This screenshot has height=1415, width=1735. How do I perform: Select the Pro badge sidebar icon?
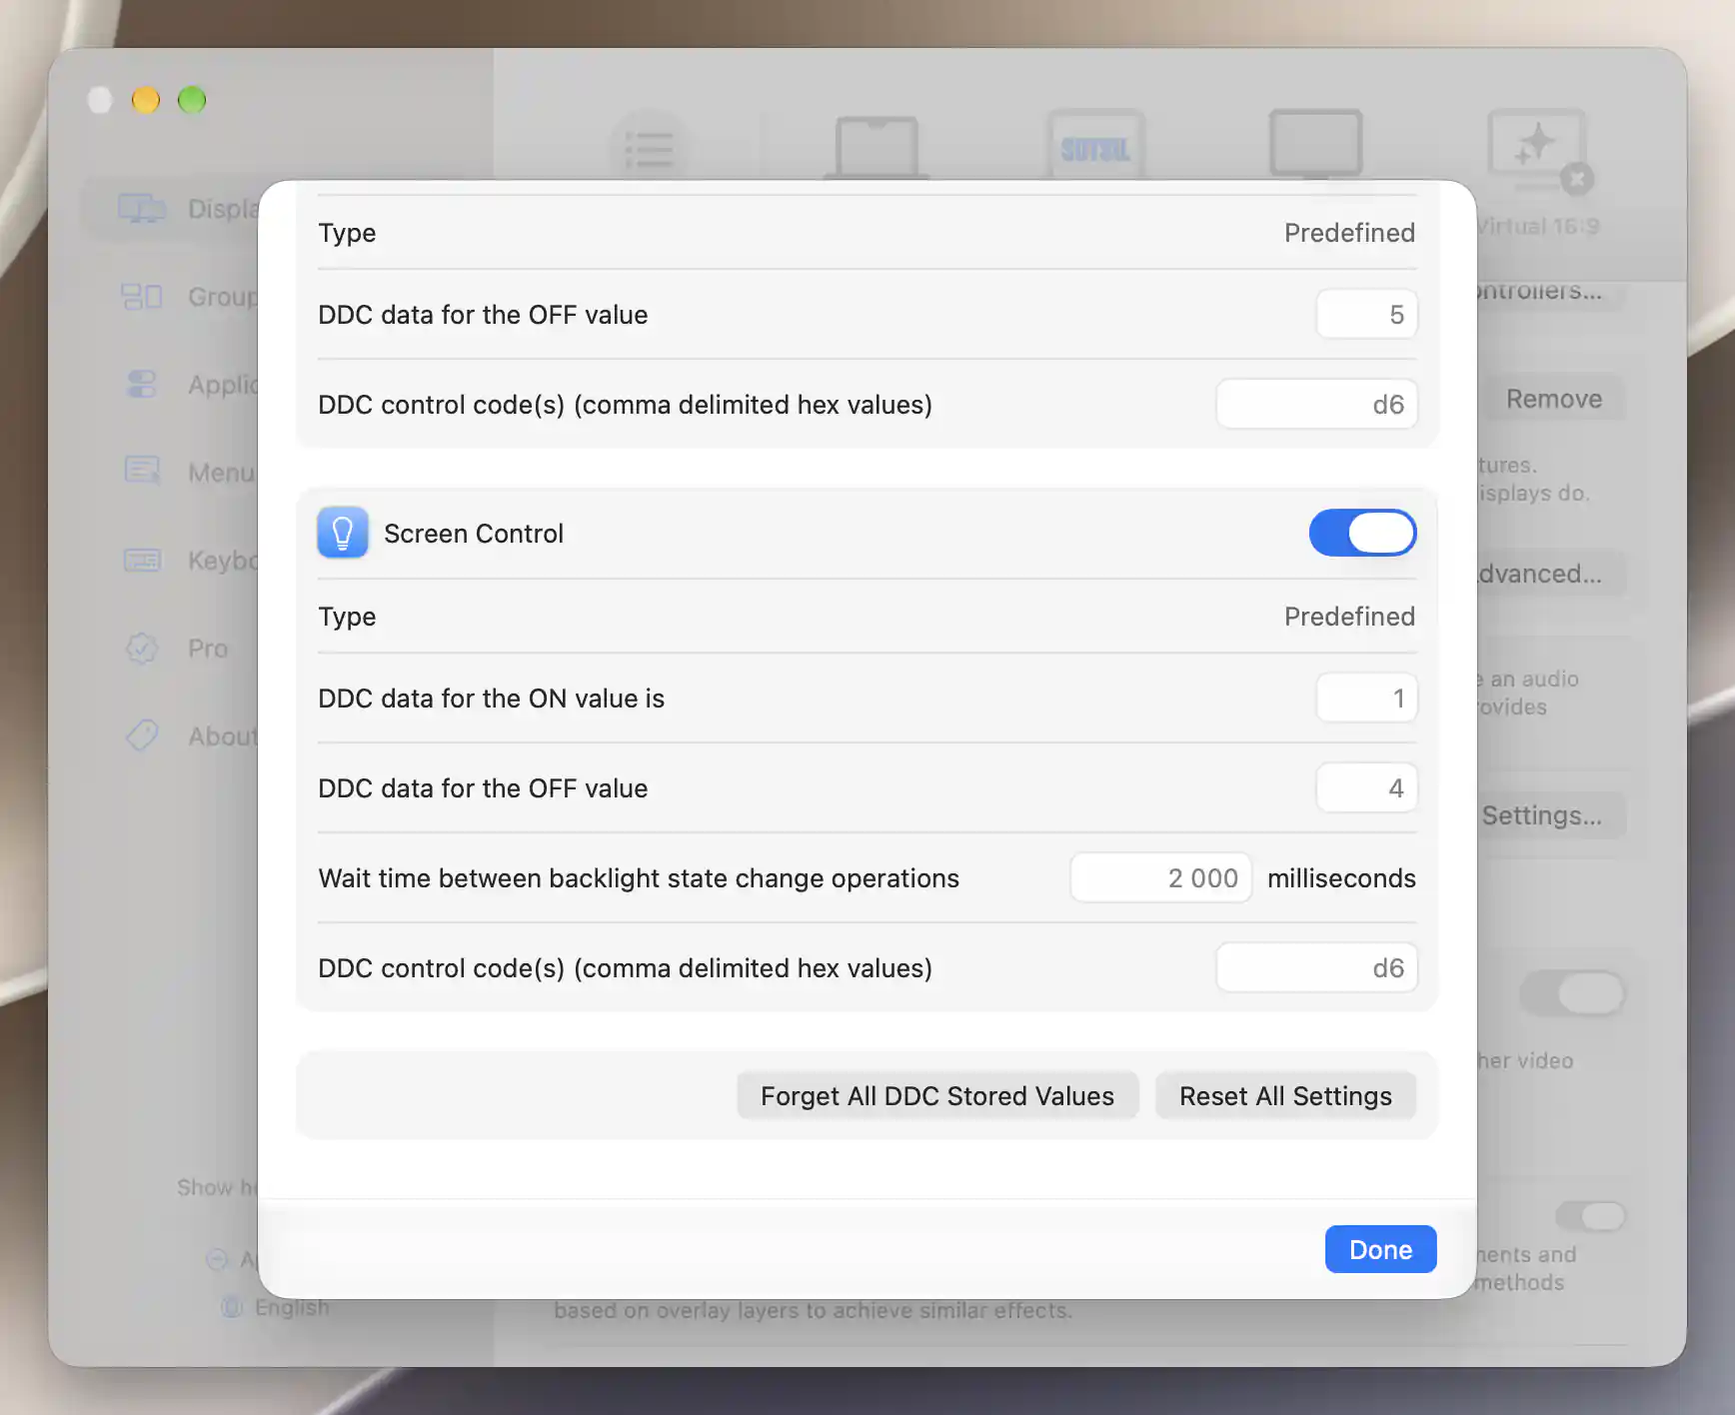pyautogui.click(x=142, y=649)
